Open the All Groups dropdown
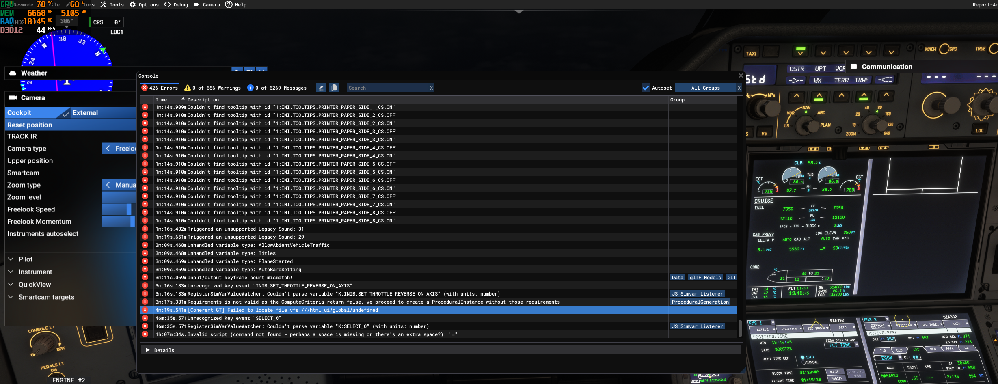This screenshot has width=998, height=384. click(x=705, y=88)
